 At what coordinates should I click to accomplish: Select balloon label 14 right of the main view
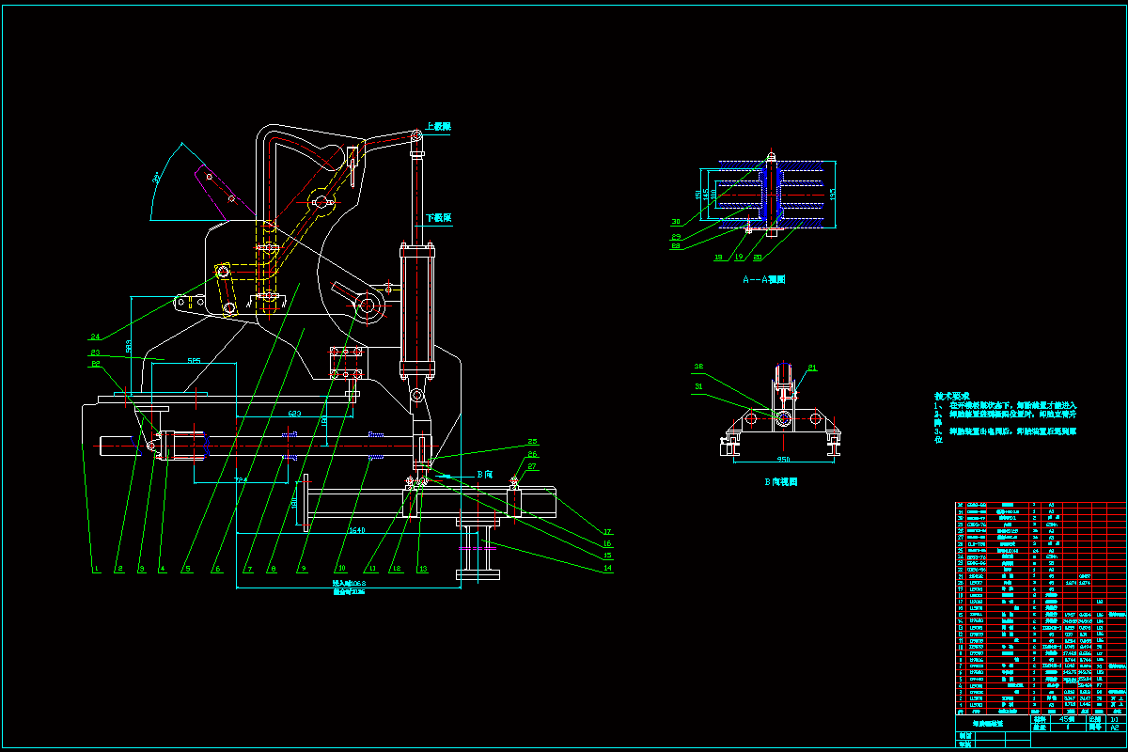pos(607,568)
